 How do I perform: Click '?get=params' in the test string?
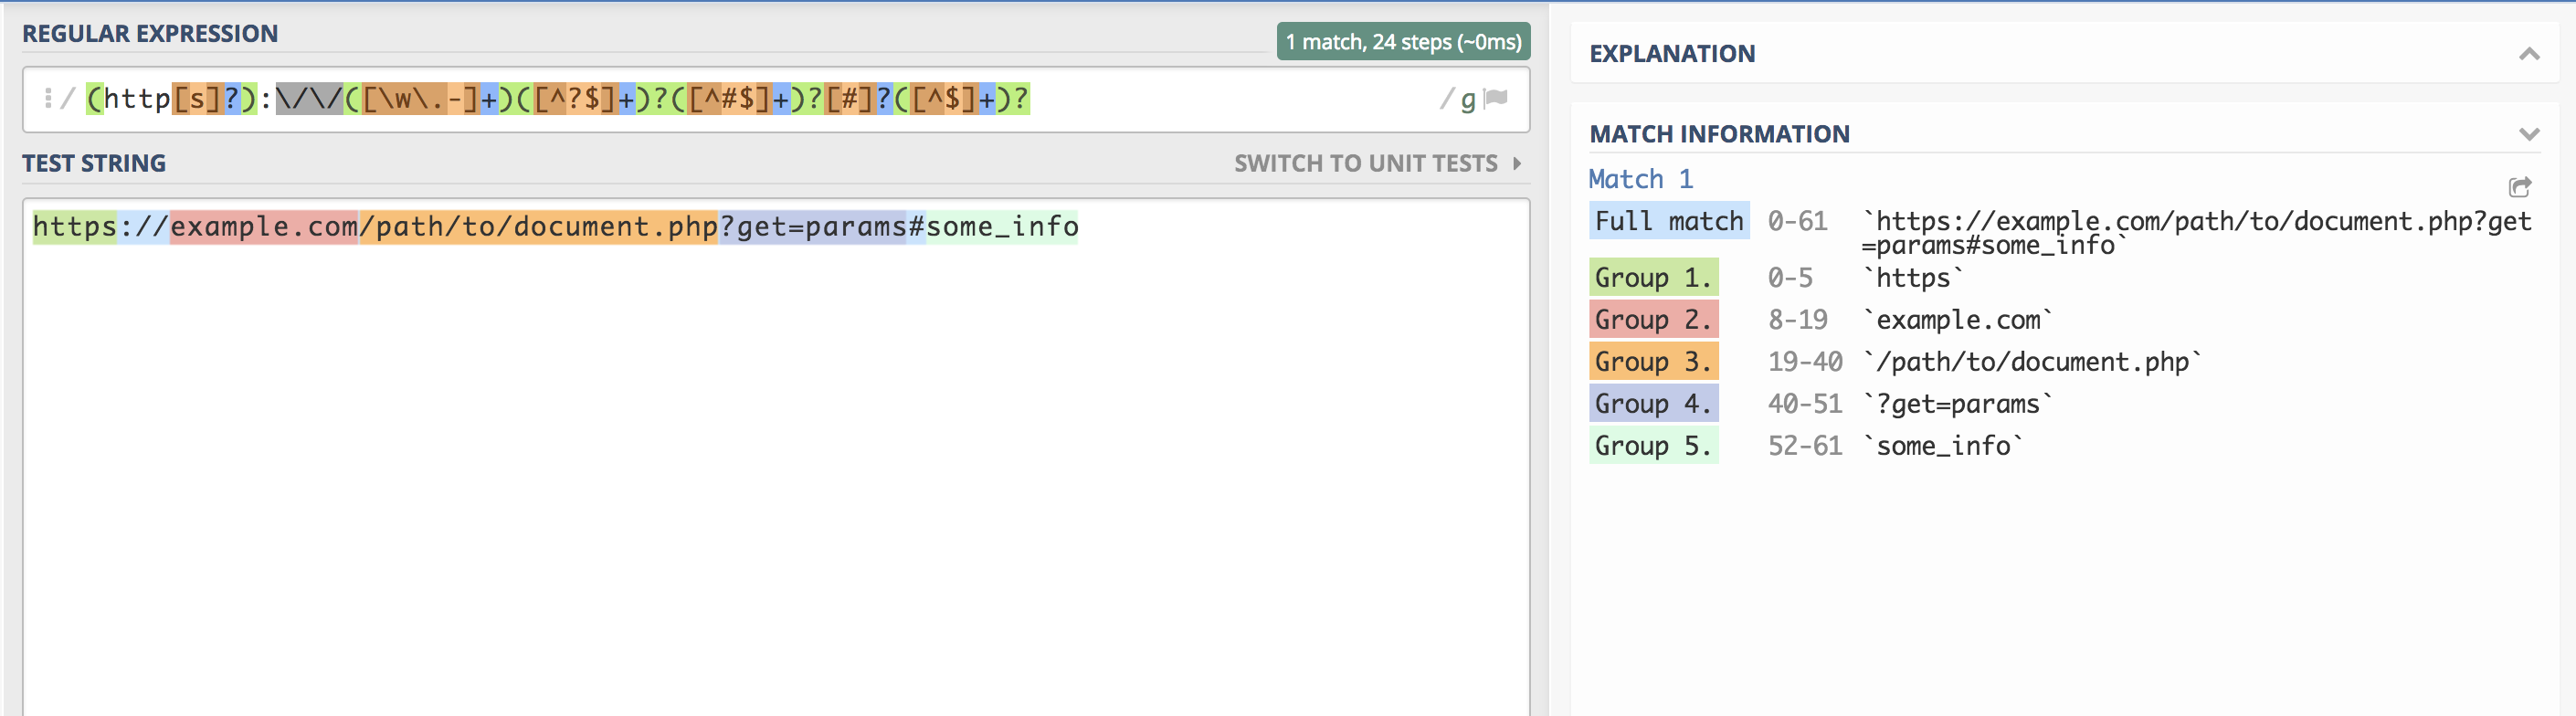tap(812, 227)
